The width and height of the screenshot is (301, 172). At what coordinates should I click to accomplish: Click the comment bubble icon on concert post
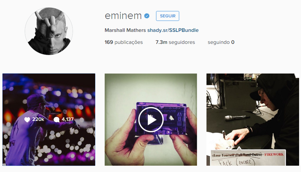56,120
